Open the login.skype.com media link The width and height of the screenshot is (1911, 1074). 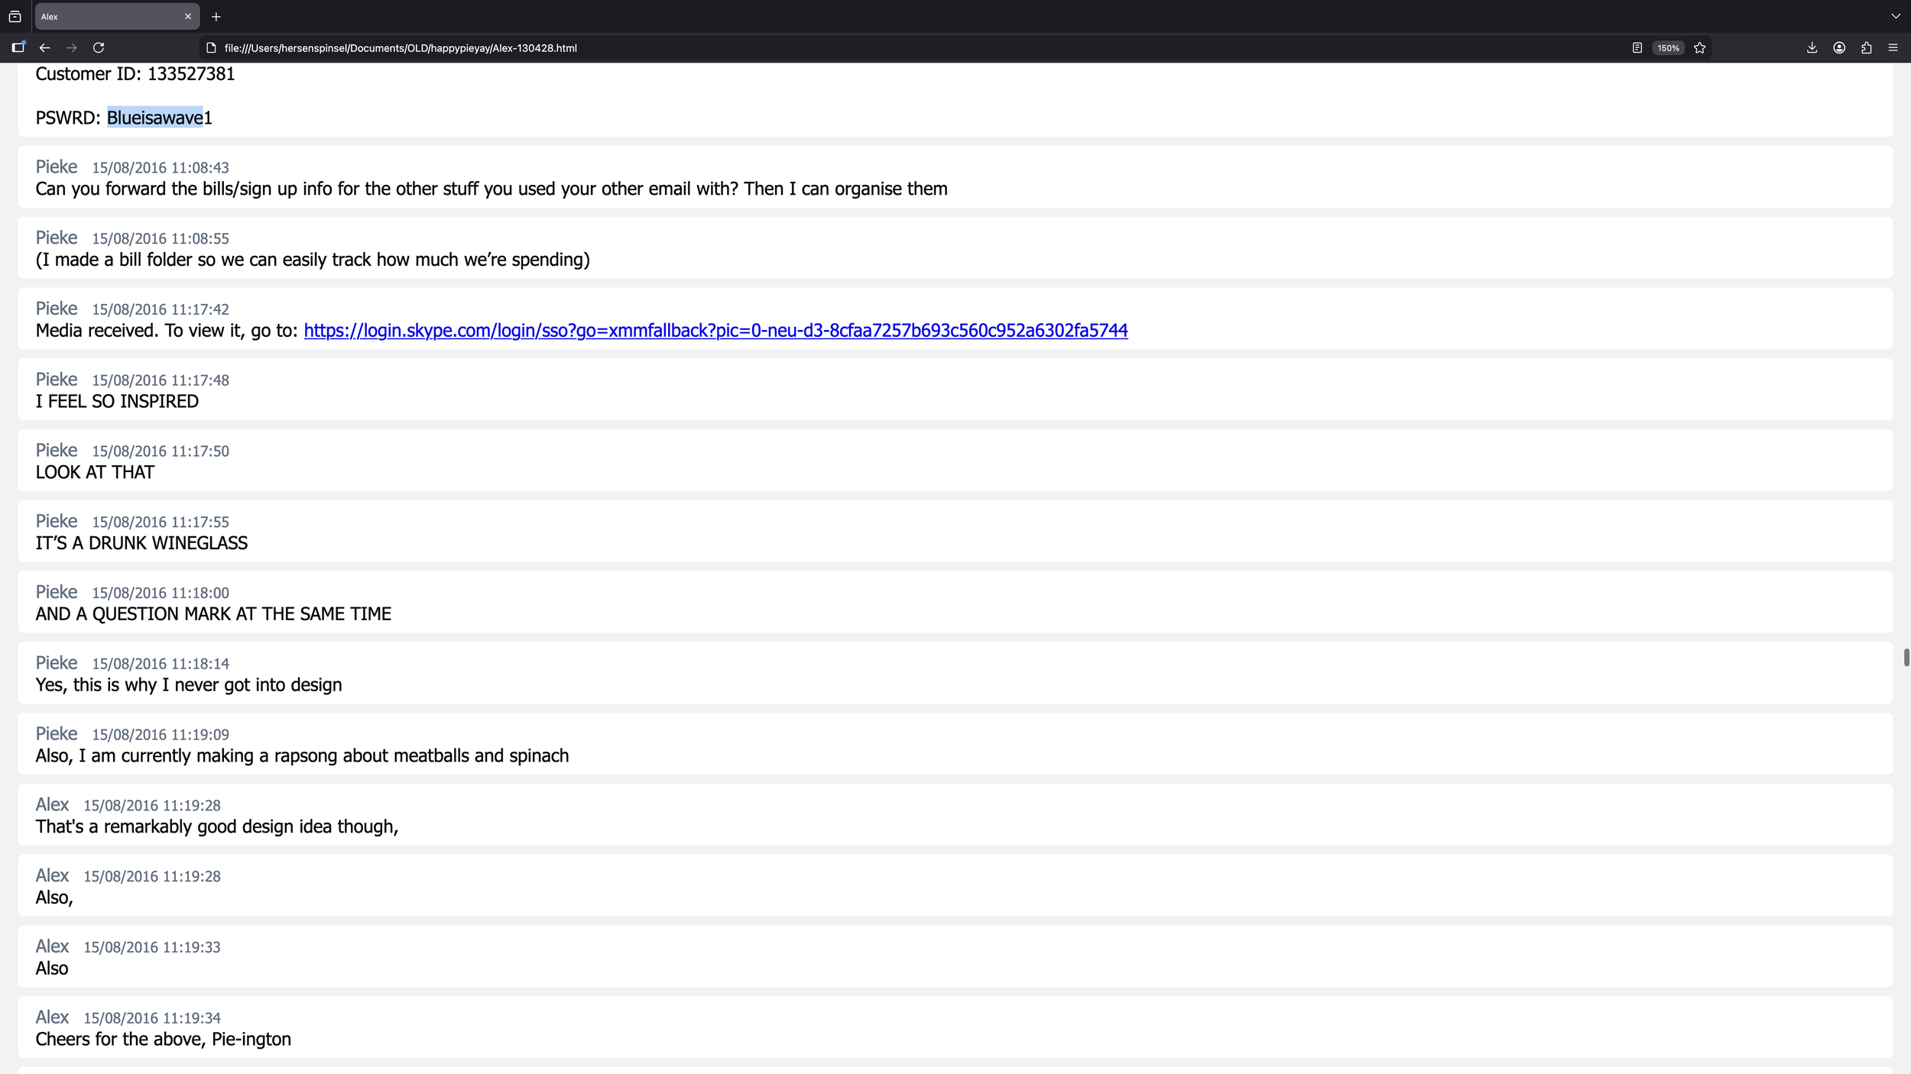[x=715, y=331]
